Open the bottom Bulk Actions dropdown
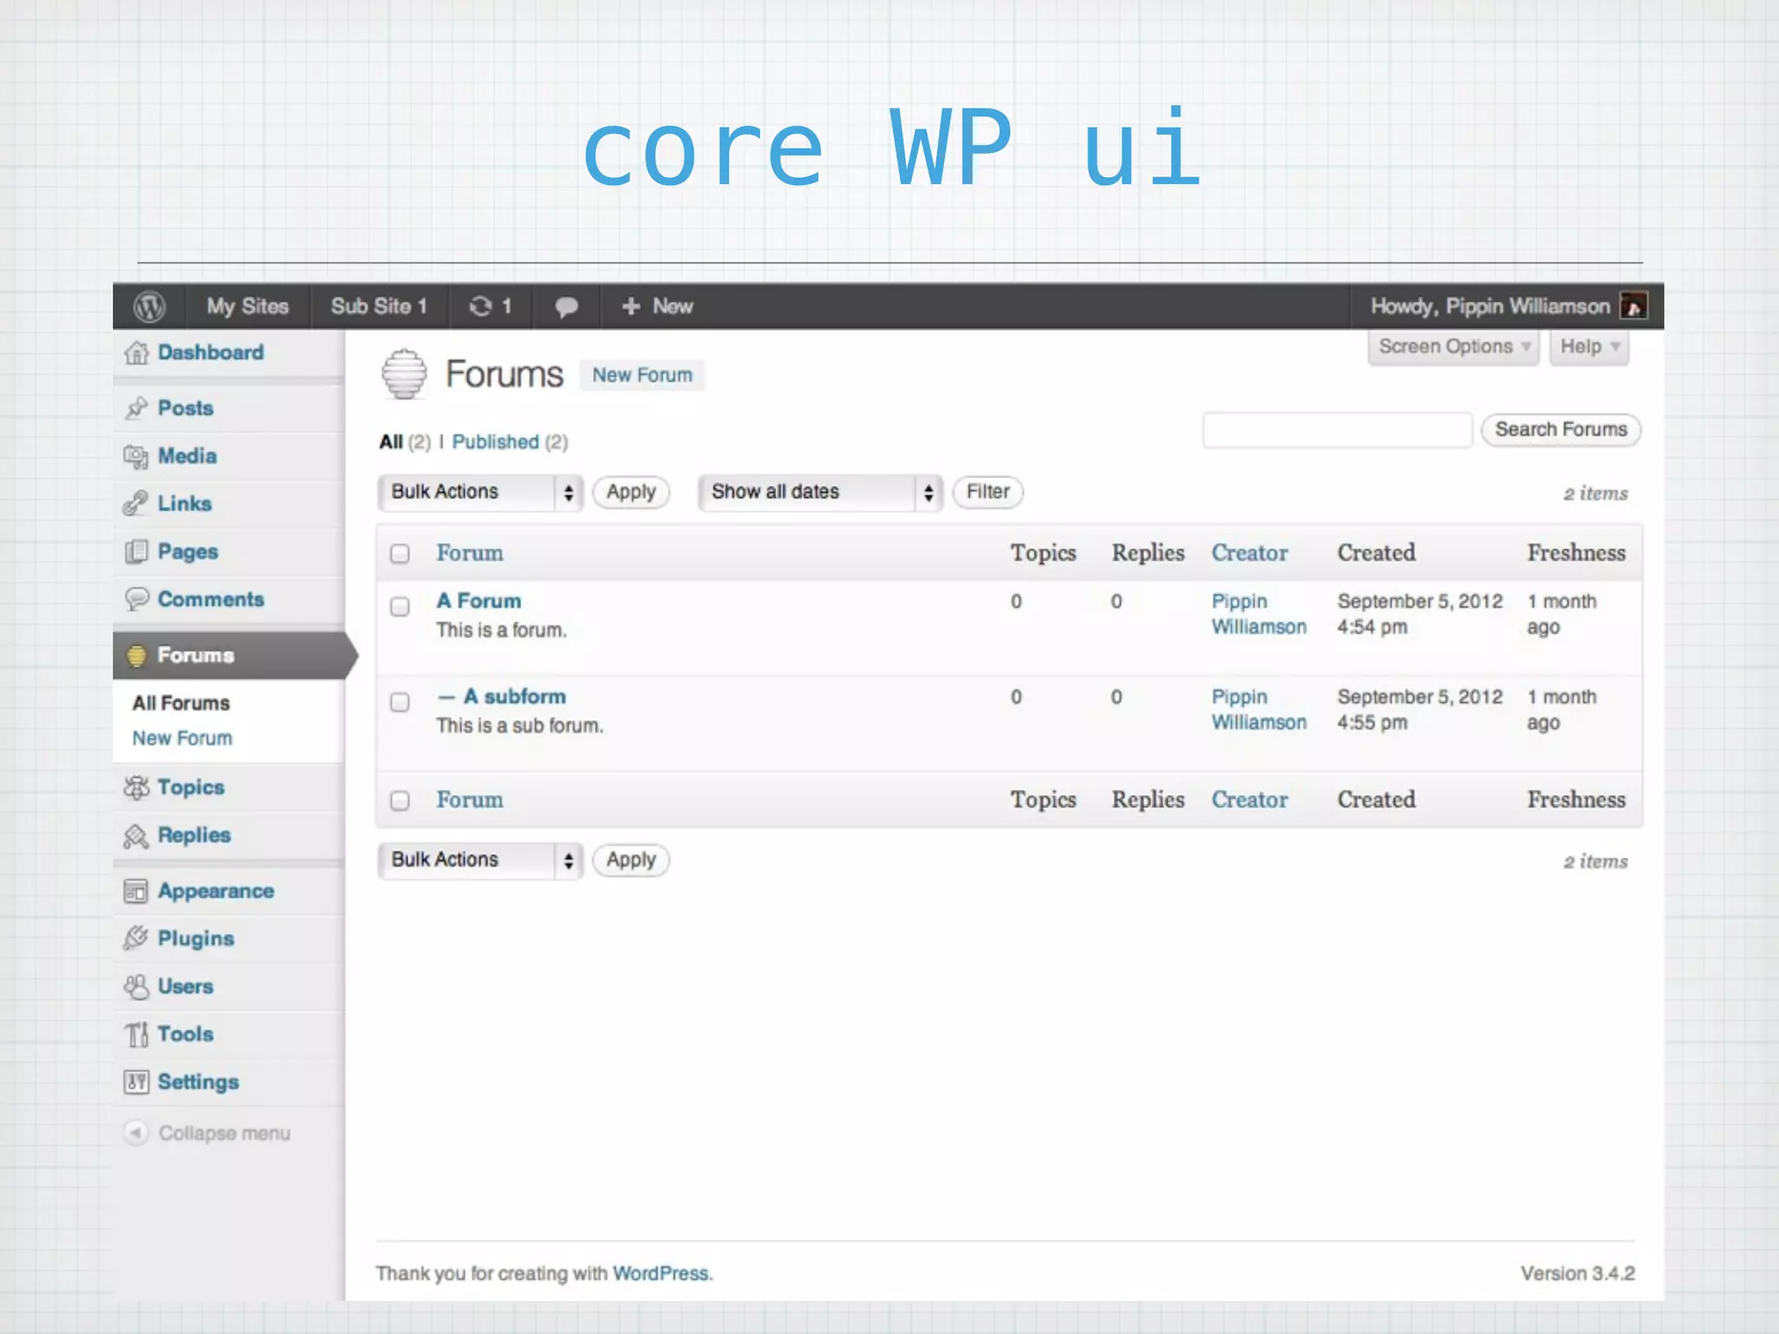 click(x=480, y=861)
